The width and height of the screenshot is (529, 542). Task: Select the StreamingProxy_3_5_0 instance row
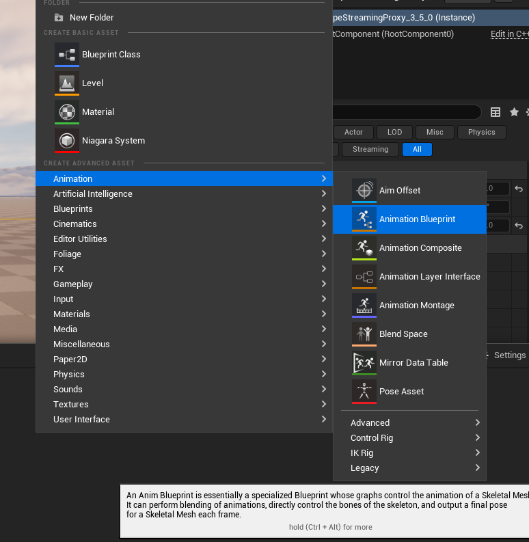coord(431,18)
